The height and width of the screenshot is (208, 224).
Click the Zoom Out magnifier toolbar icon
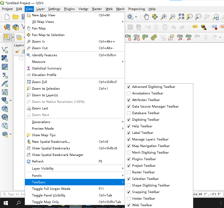click(172, 17)
